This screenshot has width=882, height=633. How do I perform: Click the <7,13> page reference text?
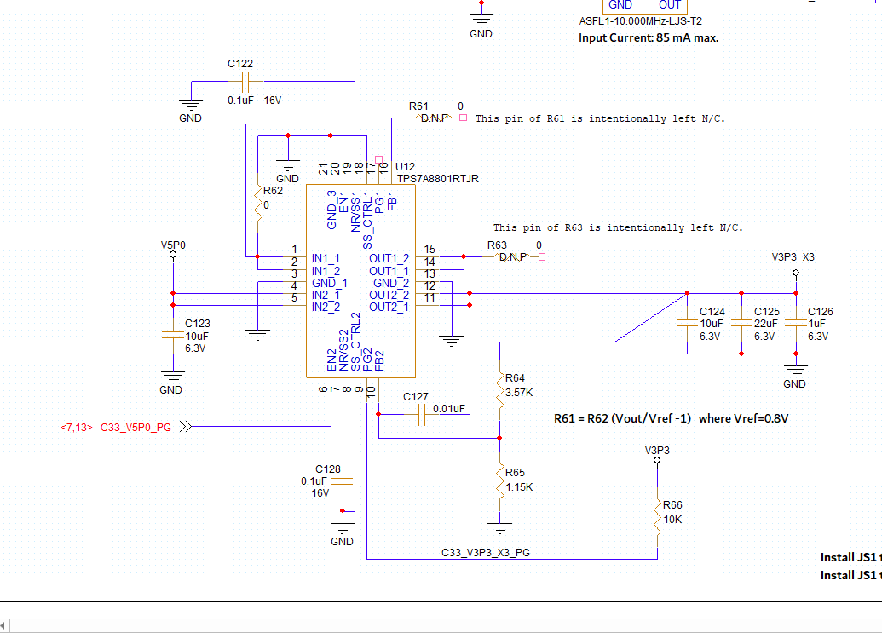tap(76, 427)
